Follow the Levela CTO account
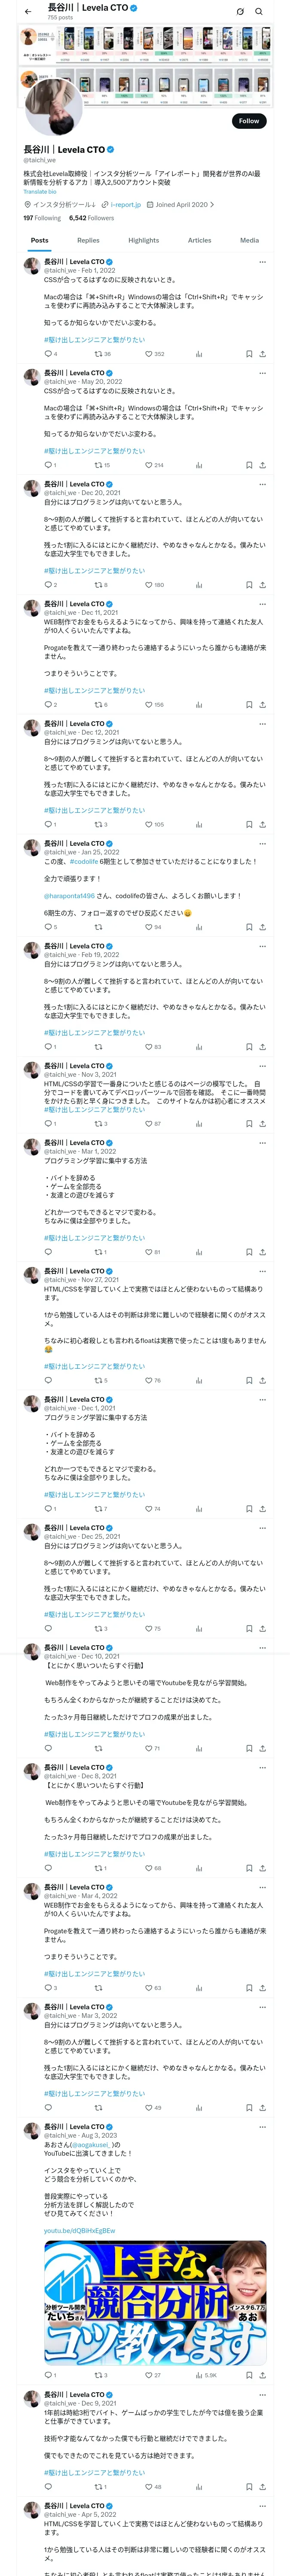The image size is (290, 2576). (x=248, y=121)
